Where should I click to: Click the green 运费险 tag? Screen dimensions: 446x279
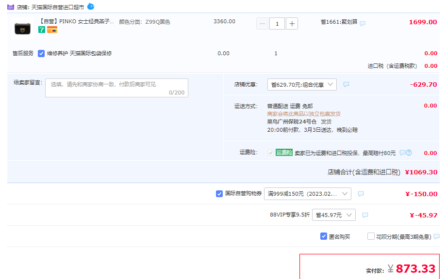coord(284,153)
